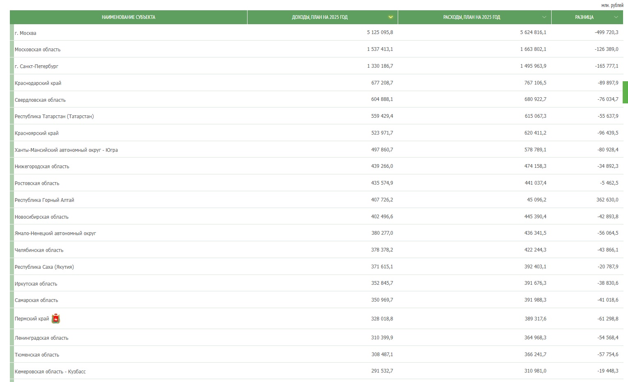Open sort arrow for Доходы, план на 2025 год
The image size is (628, 382).
390,17
